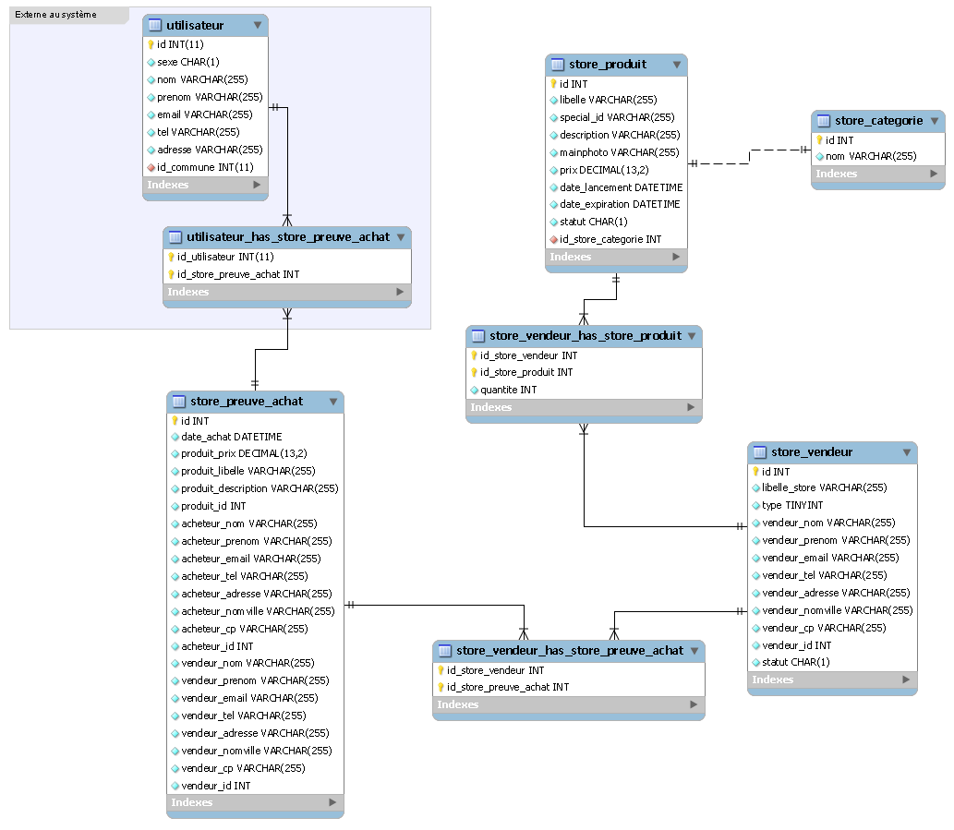Click the store_categorie table icon
The height and width of the screenshot is (830, 954).
point(823,120)
